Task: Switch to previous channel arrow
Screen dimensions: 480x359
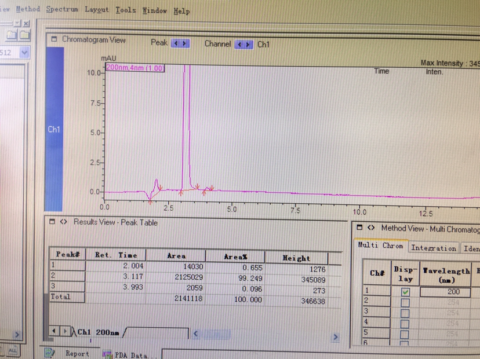Action: 239,45
